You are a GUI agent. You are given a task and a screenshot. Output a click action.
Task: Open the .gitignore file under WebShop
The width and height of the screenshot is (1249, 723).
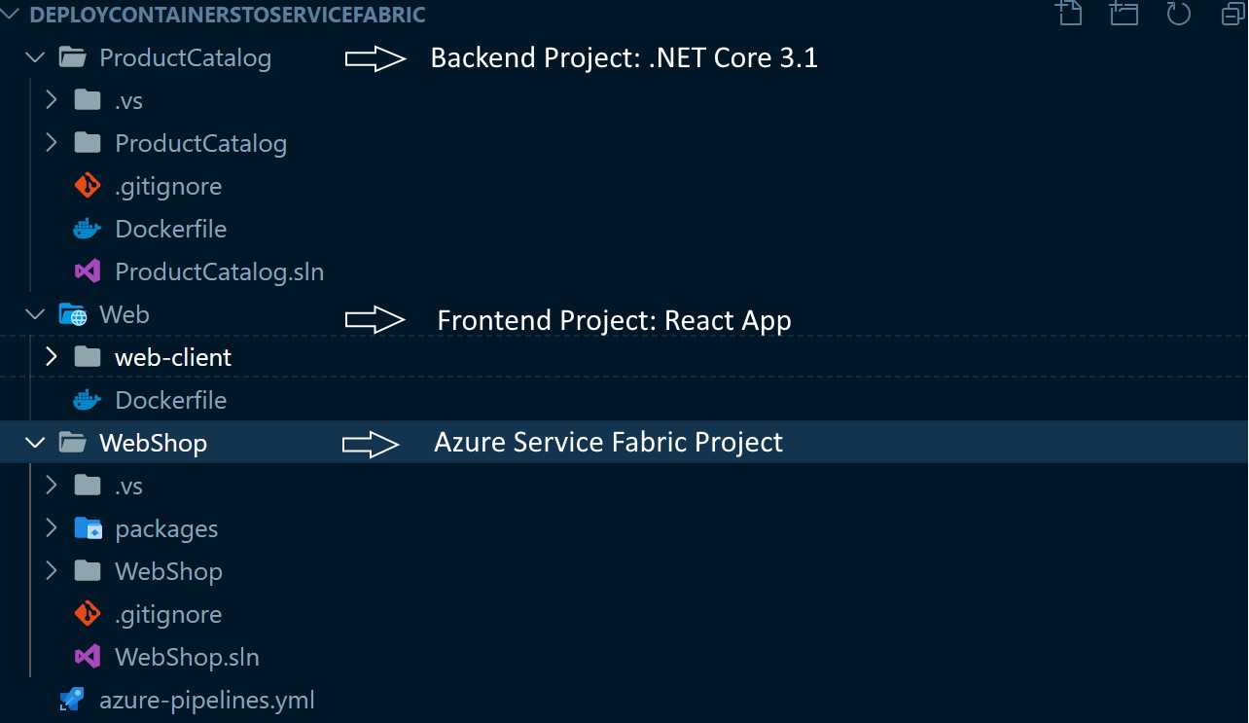tap(167, 613)
